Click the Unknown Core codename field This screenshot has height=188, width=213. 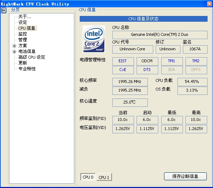[133, 49]
